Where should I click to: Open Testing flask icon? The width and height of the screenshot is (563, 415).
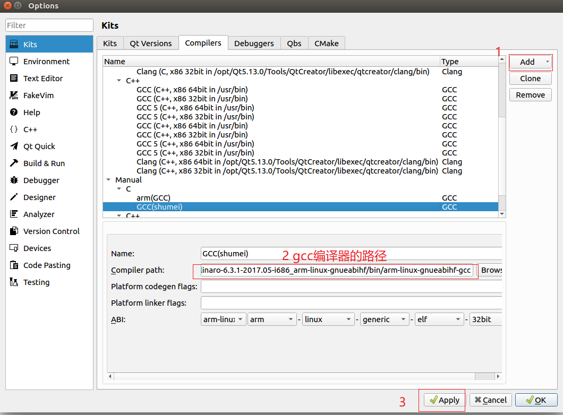[x=14, y=282]
